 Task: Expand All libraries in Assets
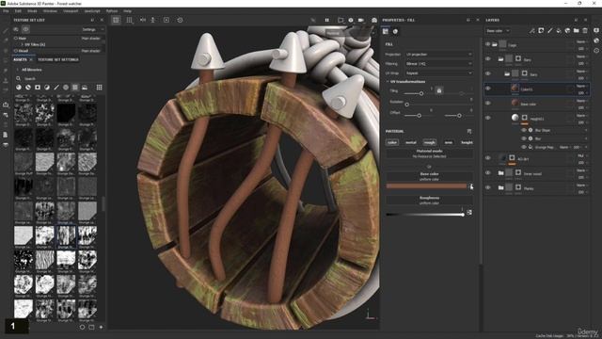coord(17,70)
